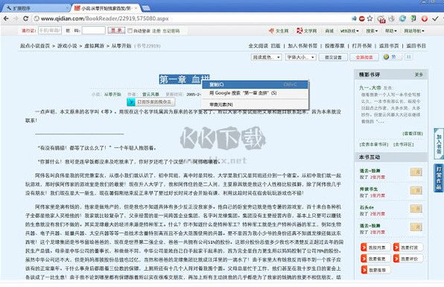
Task: Click the red 全屏阅读 button
Action: click(x=364, y=57)
